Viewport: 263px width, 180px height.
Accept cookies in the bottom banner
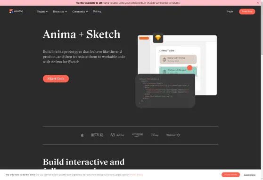(x=230, y=175)
